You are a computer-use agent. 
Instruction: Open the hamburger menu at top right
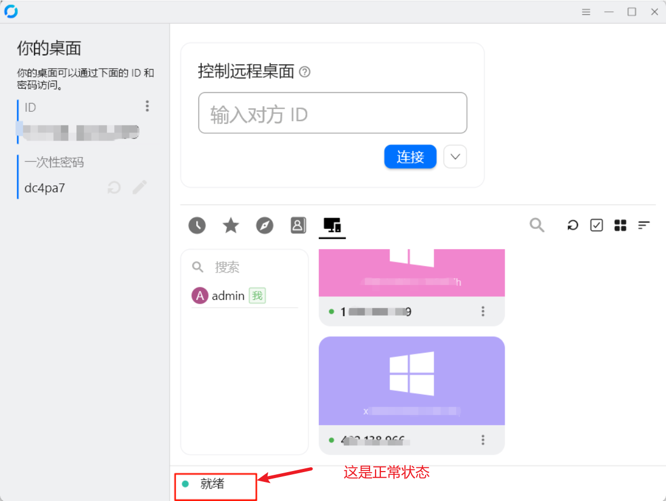(586, 11)
